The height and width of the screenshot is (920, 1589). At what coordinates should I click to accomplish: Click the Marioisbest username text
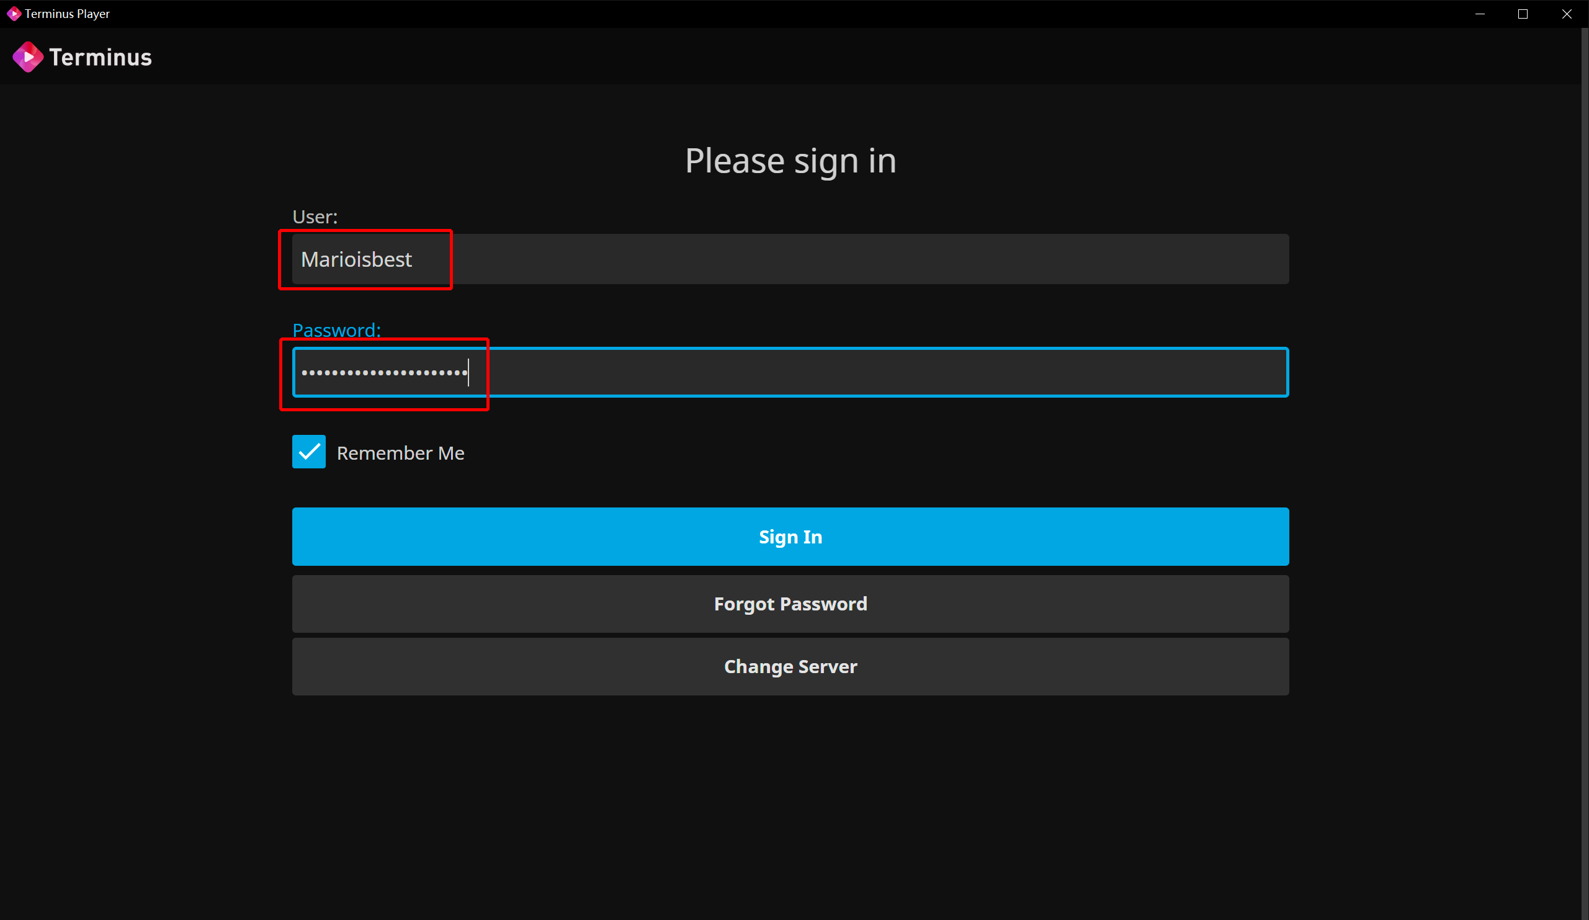pos(356,259)
